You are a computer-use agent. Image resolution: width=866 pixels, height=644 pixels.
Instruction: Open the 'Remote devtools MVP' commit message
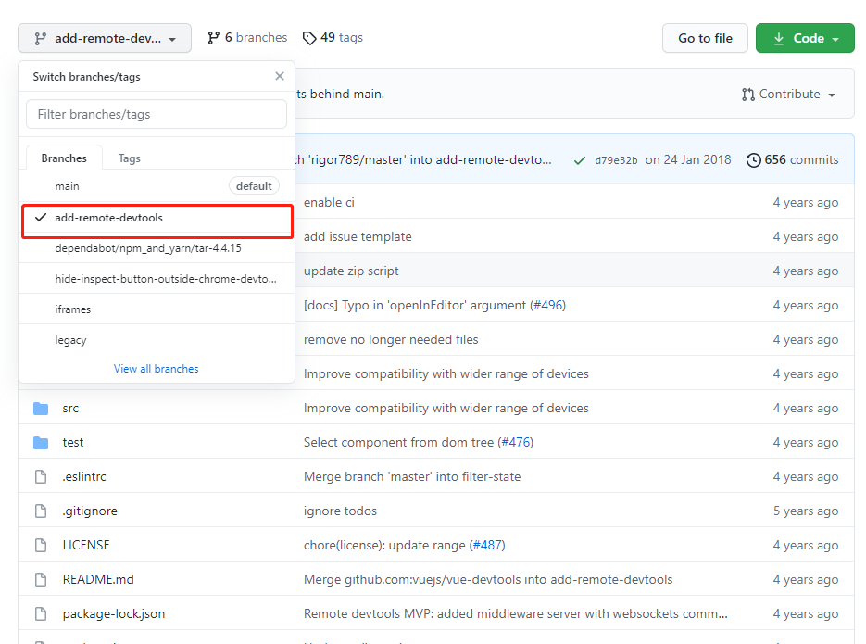[516, 613]
